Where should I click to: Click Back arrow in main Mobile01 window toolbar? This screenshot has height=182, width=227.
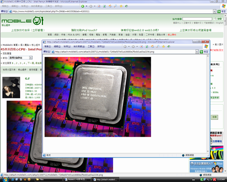83,6
